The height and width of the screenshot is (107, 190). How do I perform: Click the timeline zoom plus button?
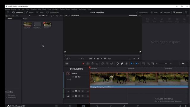171,63
